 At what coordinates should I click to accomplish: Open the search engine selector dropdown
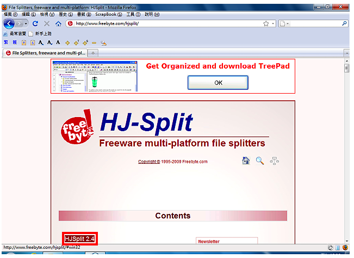tap(284, 23)
